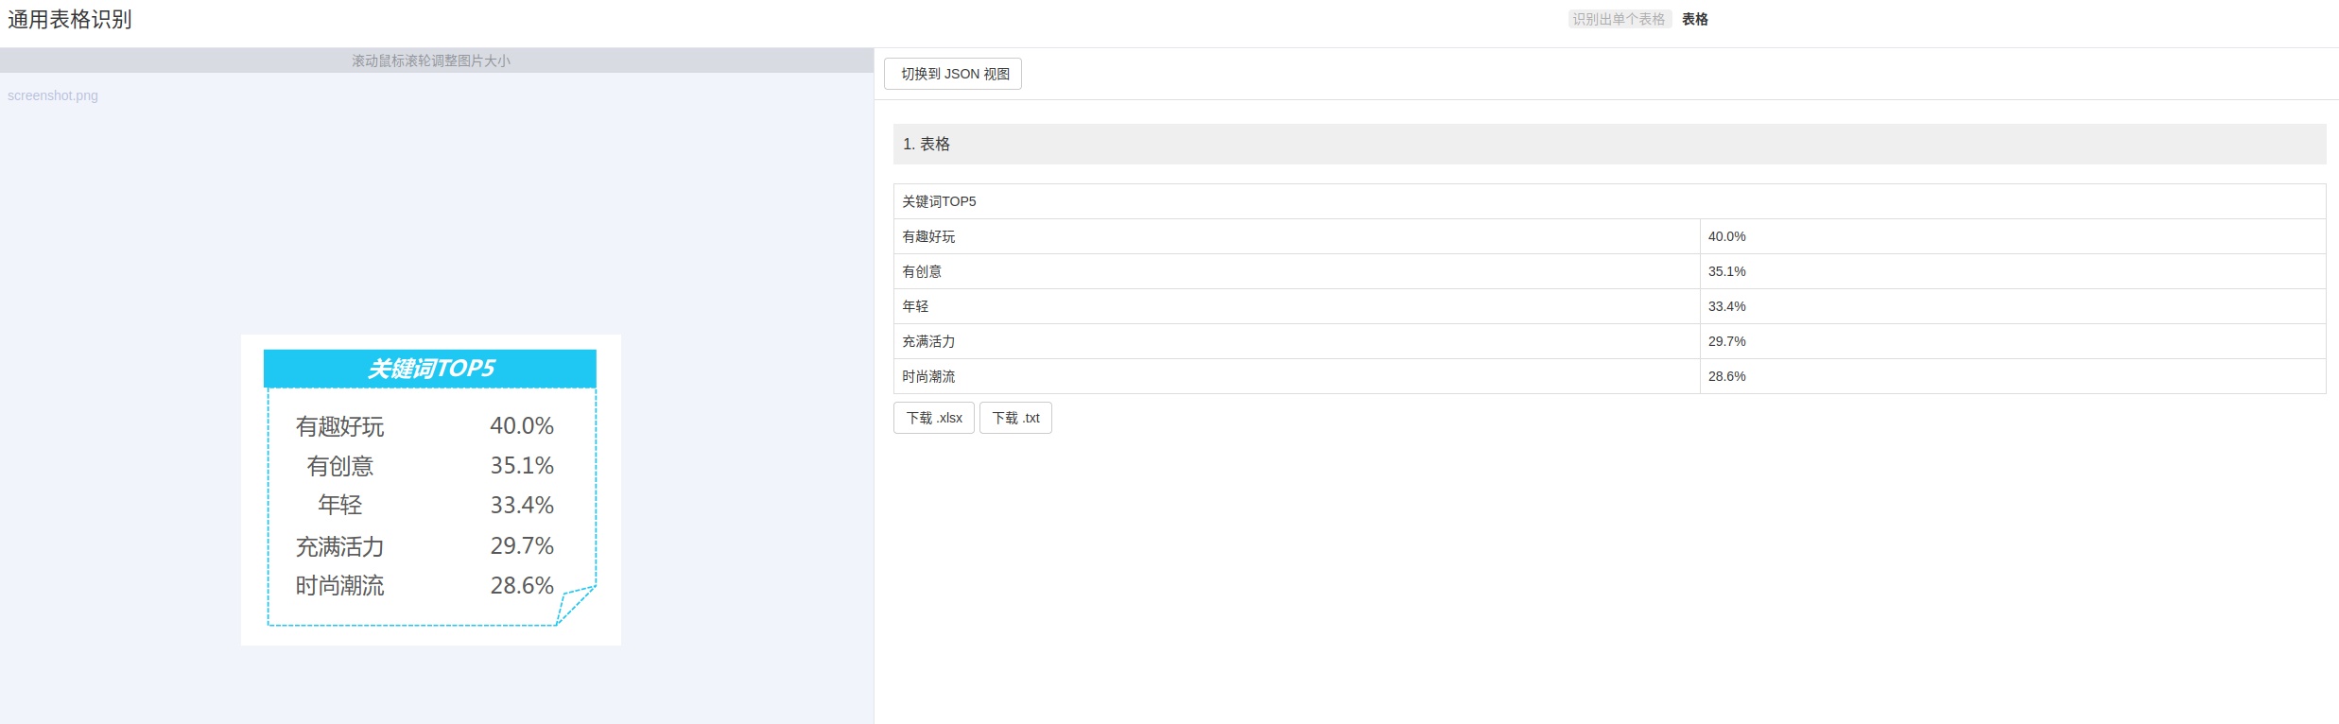Select the 有趣好玩 cell in result table

pos(928,236)
